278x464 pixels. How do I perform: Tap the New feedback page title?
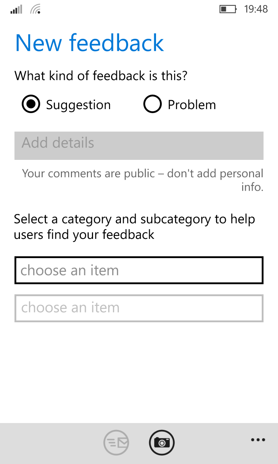tap(89, 43)
